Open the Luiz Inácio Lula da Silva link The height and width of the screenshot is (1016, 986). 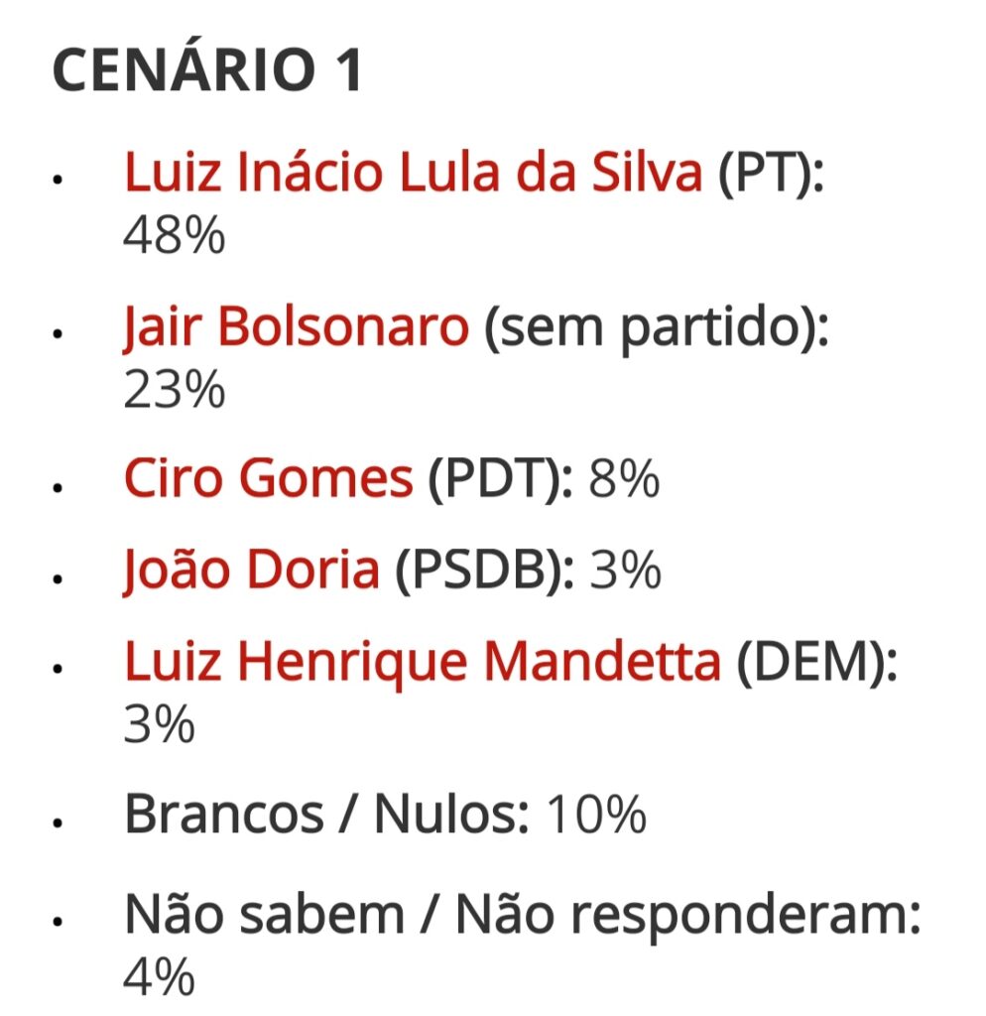point(413,175)
